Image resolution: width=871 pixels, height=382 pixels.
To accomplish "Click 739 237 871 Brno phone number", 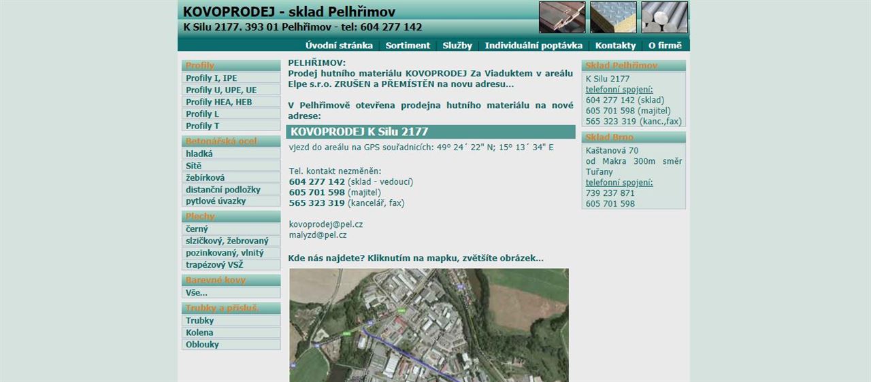I will click(x=610, y=193).
